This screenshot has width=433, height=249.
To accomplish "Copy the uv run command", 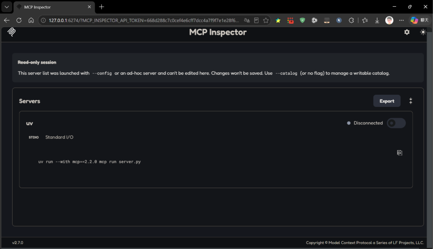I will (x=399, y=153).
